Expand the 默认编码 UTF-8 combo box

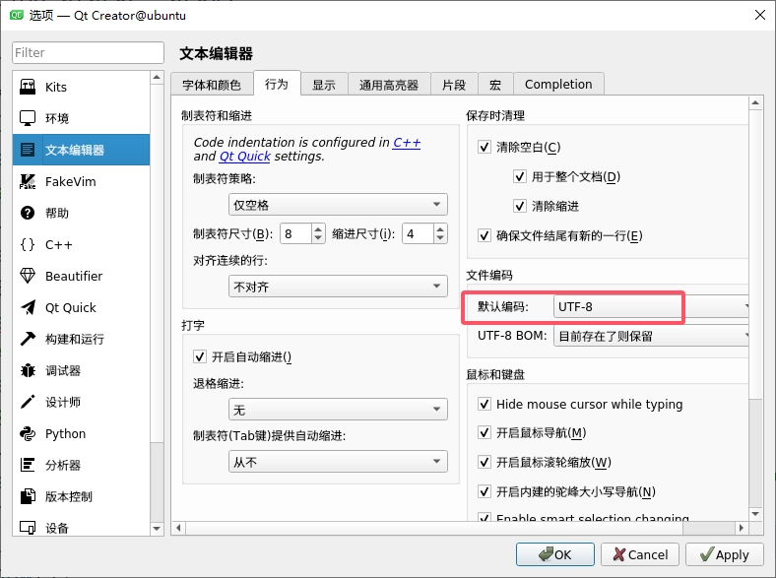(x=650, y=307)
